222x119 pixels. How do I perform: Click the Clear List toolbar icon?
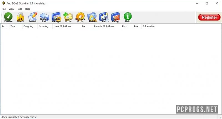[104, 17]
